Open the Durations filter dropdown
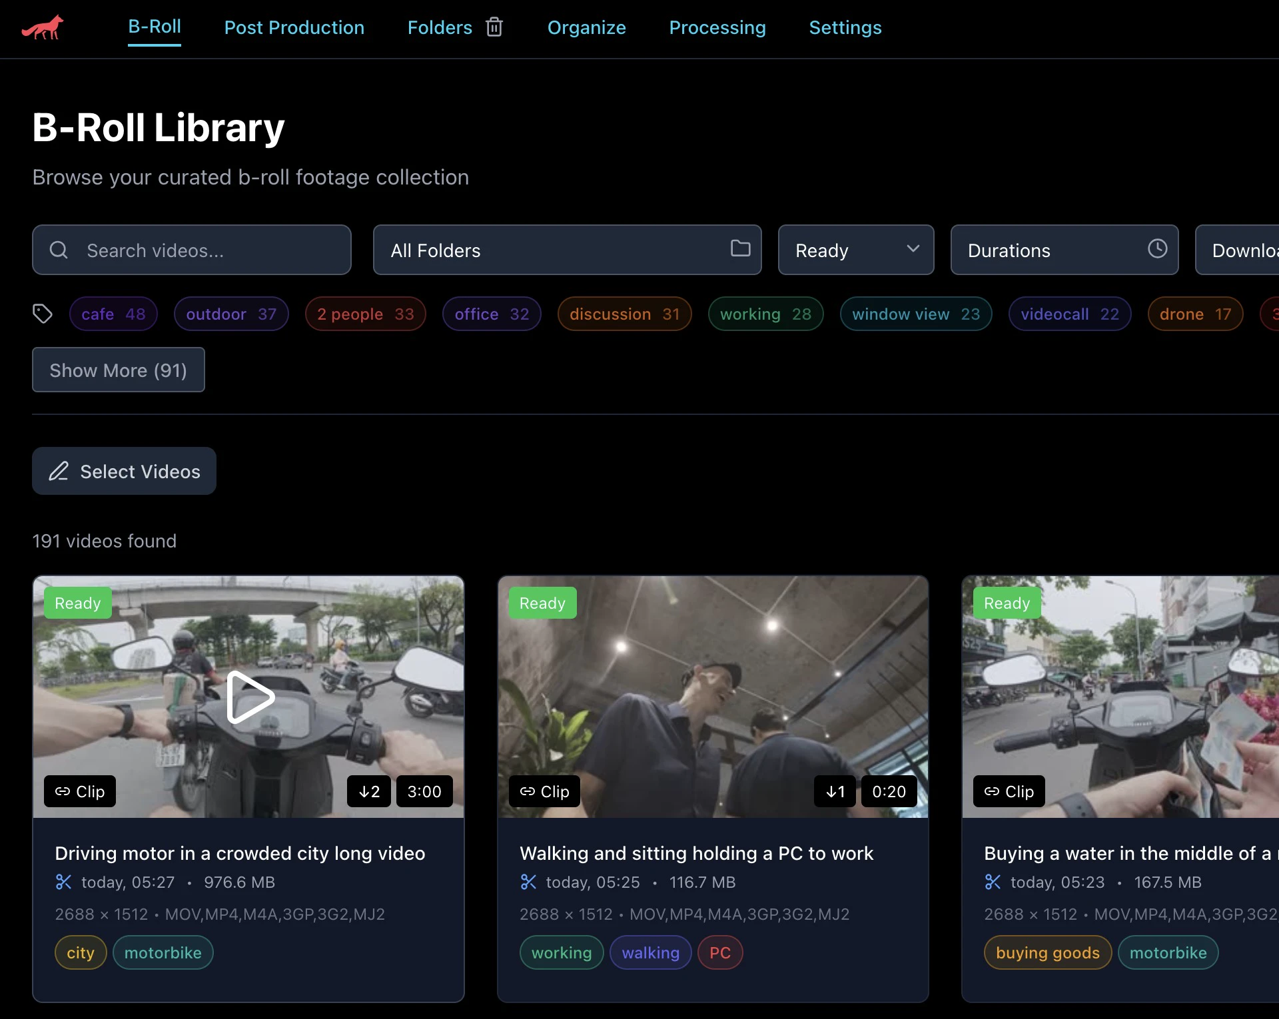This screenshot has height=1019, width=1279. point(1064,250)
